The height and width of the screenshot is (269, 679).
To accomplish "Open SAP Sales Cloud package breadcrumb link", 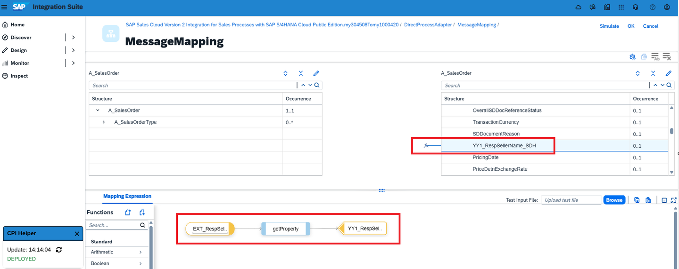I will tap(262, 24).
